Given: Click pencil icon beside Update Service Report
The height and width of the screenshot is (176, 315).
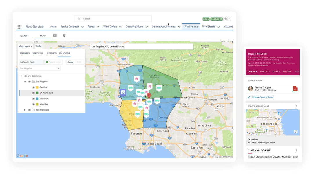Looking at the screenshot, I should coord(249,97).
